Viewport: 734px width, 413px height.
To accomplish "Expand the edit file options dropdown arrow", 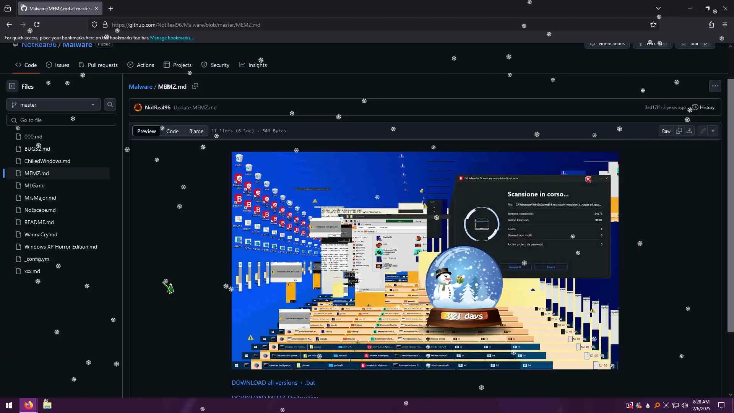I will click(713, 131).
